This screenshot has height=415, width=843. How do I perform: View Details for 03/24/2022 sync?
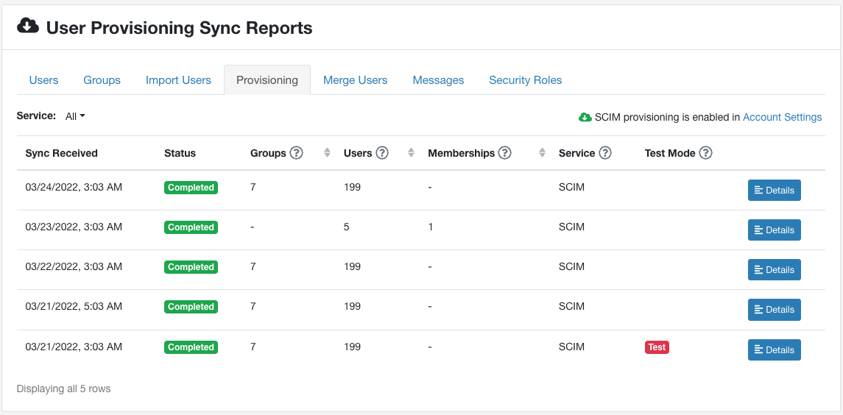tap(774, 191)
